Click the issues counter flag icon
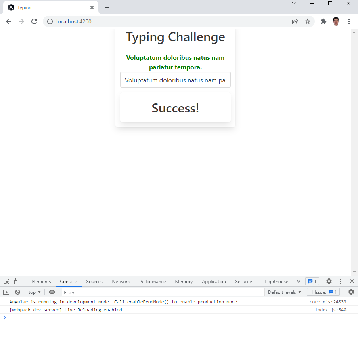 tap(312, 281)
